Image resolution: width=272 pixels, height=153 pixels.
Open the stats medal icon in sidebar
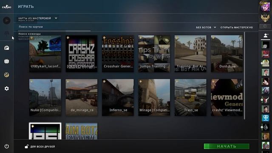(x=7, y=75)
